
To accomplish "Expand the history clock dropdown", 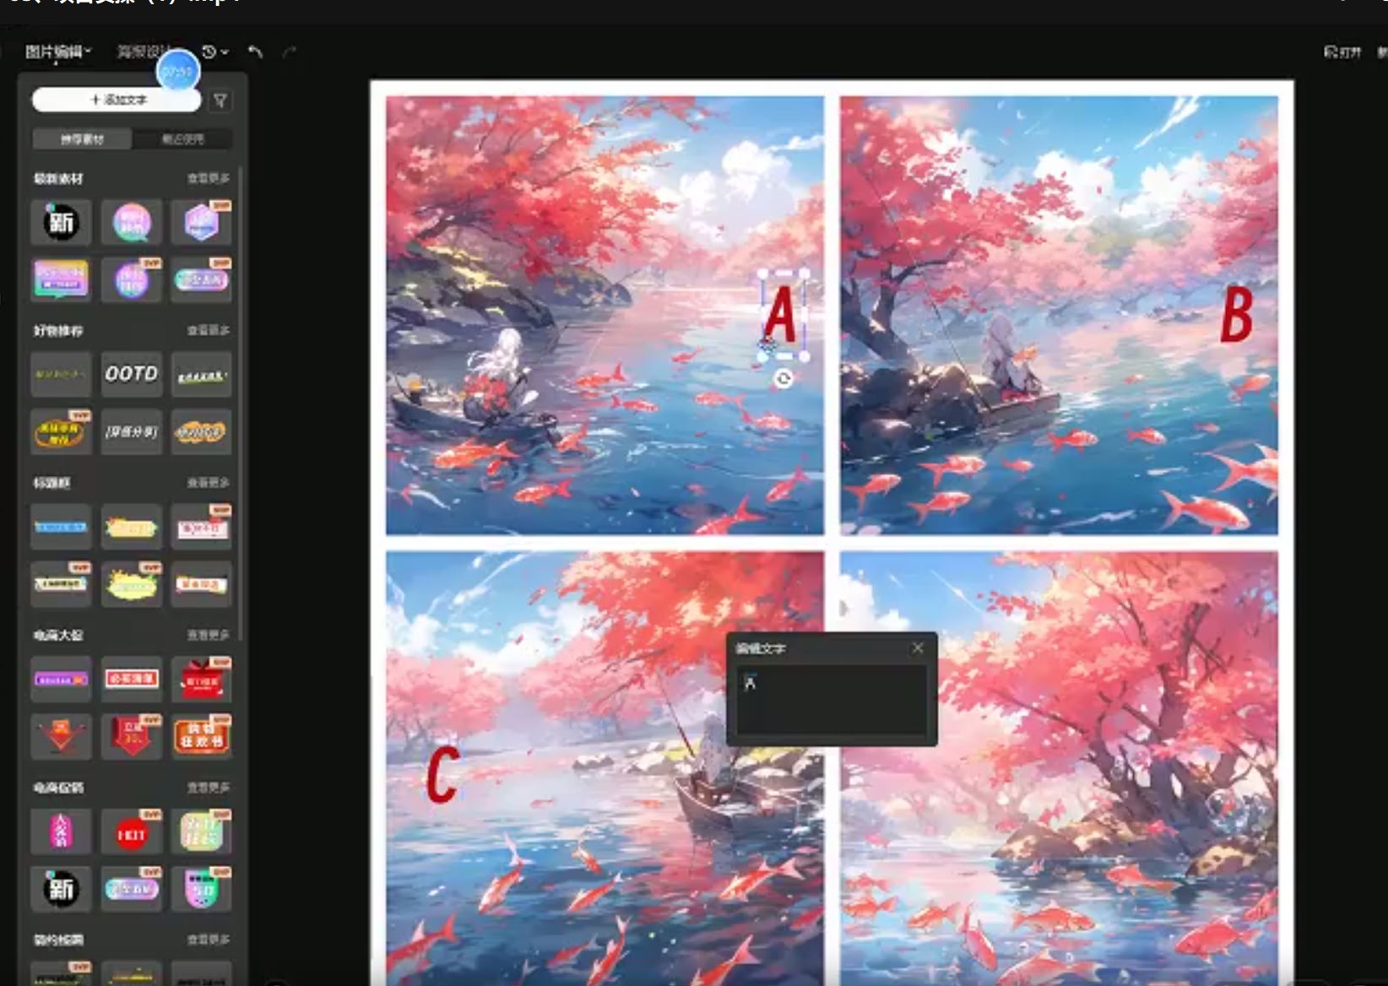I will click(215, 52).
